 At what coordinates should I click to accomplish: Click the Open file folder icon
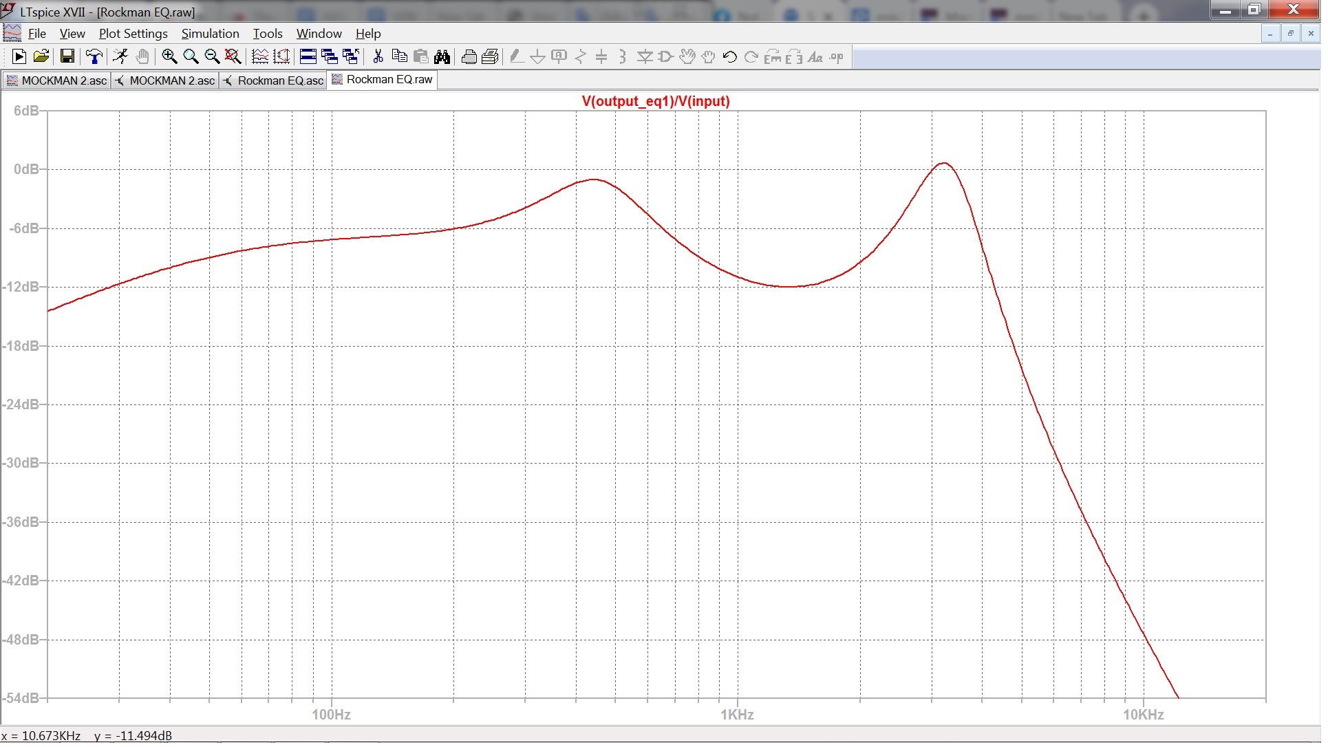(x=41, y=57)
